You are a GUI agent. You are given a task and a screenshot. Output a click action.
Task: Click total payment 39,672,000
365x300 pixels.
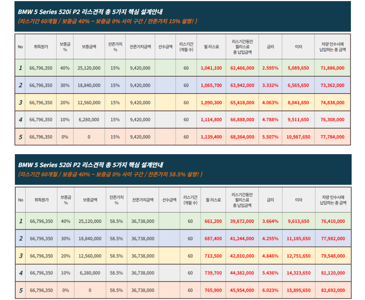pos(242,221)
